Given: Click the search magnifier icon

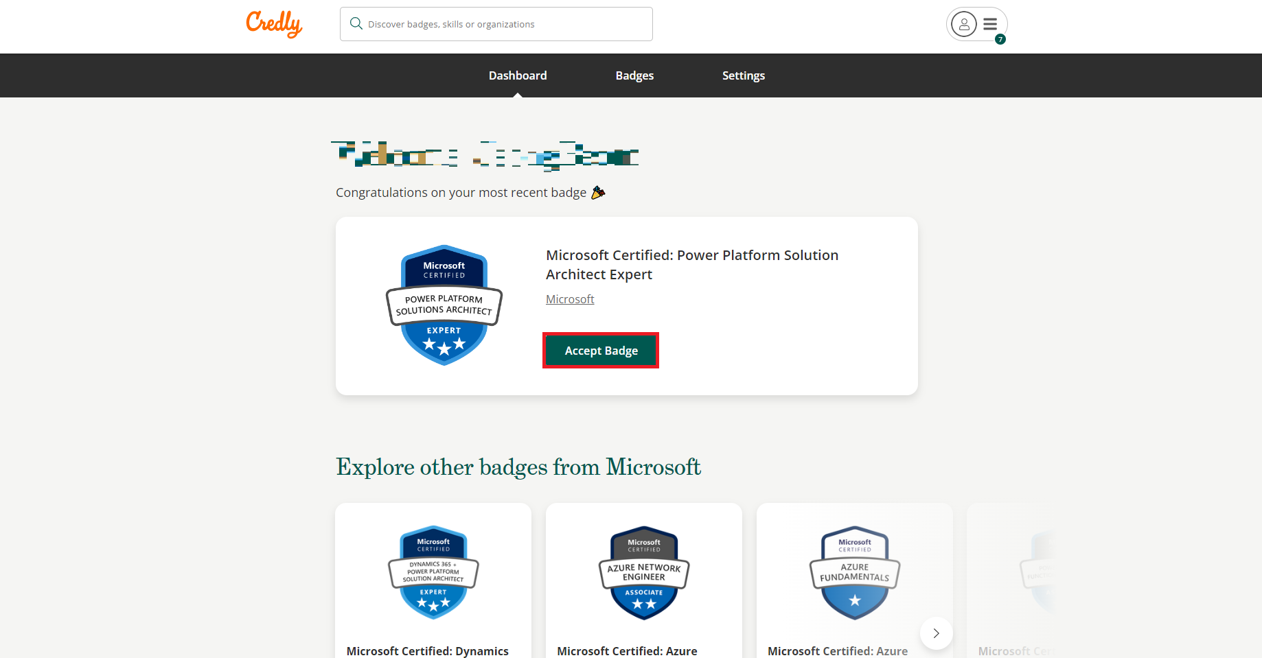Looking at the screenshot, I should 356,24.
